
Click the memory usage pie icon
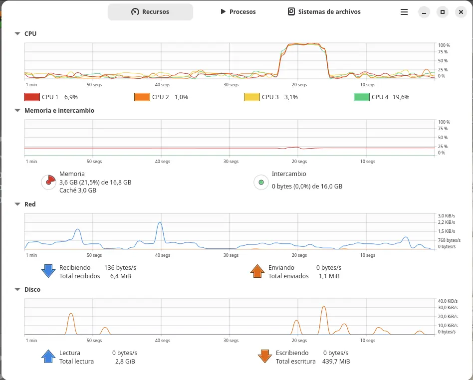click(48, 182)
